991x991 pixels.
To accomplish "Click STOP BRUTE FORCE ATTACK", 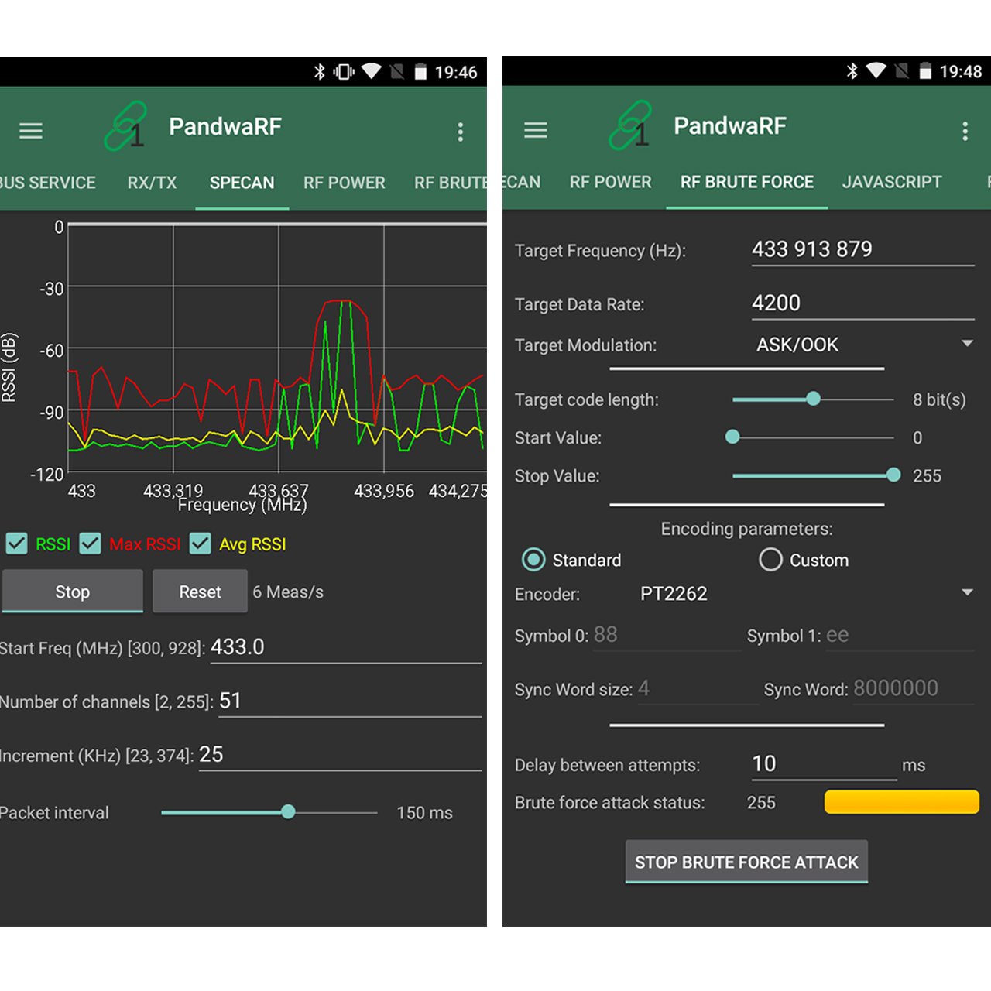I will click(x=746, y=862).
